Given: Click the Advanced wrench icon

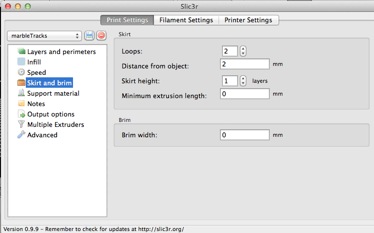Looking at the screenshot, I should pos(21,135).
